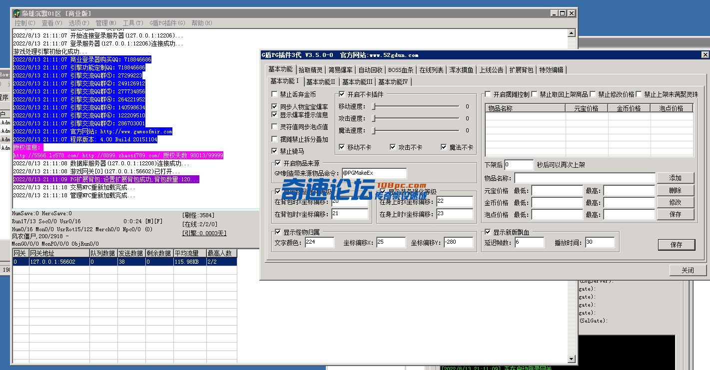
Task: Open the 查看(V) menu
Action: tap(51, 23)
